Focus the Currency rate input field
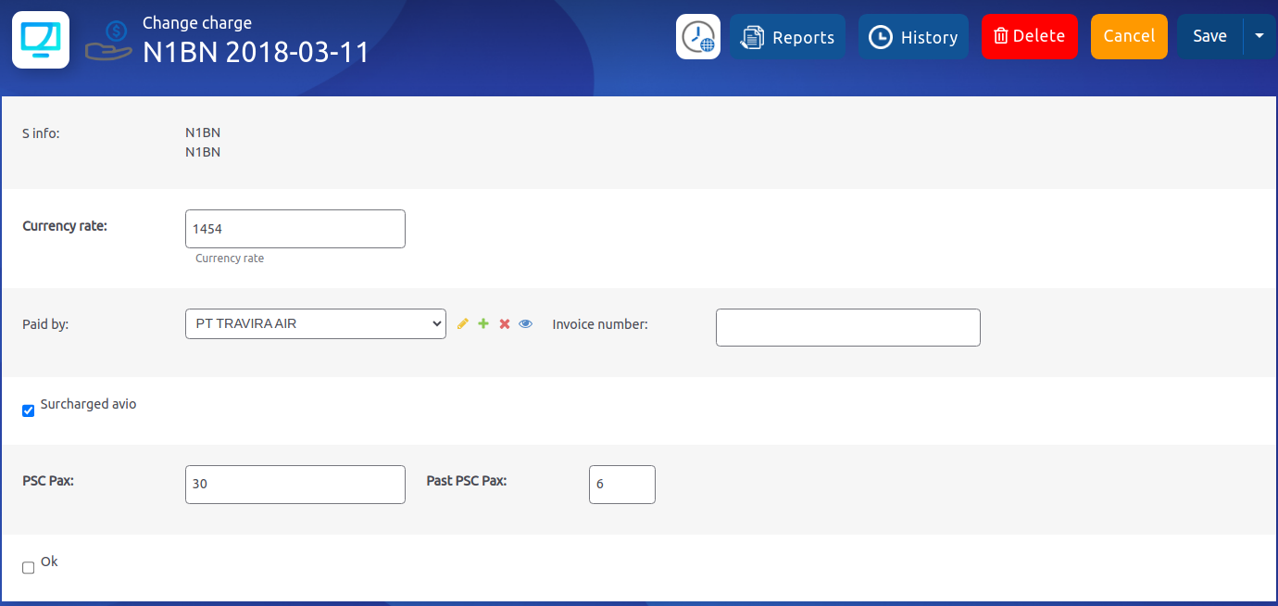This screenshot has height=606, width=1278. coord(295,229)
